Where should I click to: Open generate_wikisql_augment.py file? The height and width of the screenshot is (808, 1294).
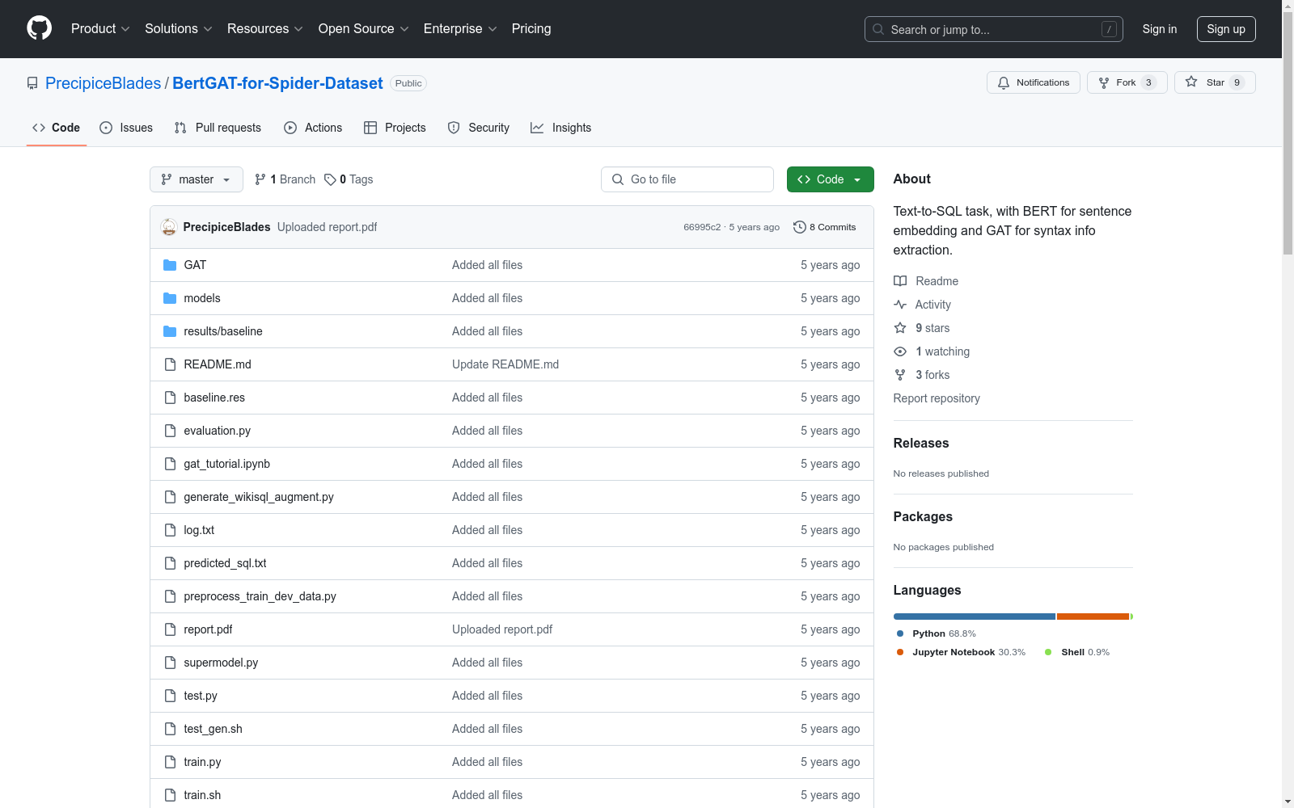[259, 497]
